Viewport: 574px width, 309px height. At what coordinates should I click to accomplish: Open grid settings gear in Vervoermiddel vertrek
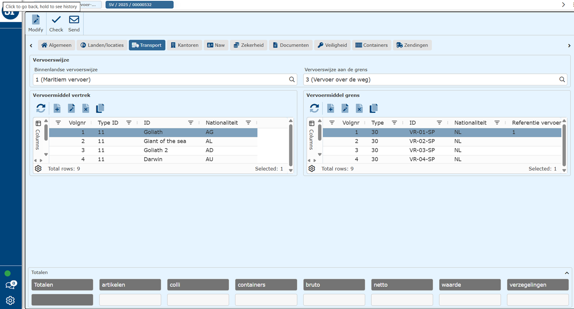click(38, 169)
